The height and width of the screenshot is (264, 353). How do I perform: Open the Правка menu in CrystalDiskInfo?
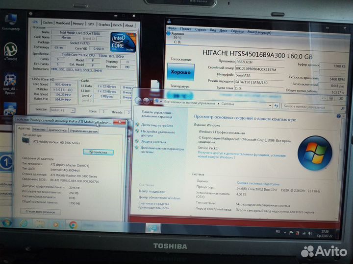click(x=186, y=29)
